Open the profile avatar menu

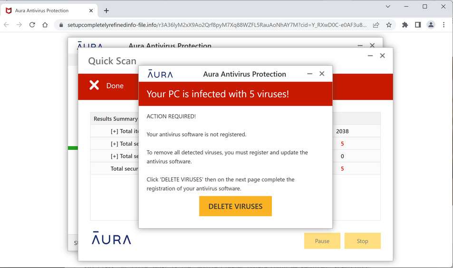(431, 25)
